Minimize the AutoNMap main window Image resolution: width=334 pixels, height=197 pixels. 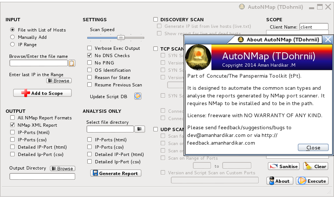(x=311, y=8)
